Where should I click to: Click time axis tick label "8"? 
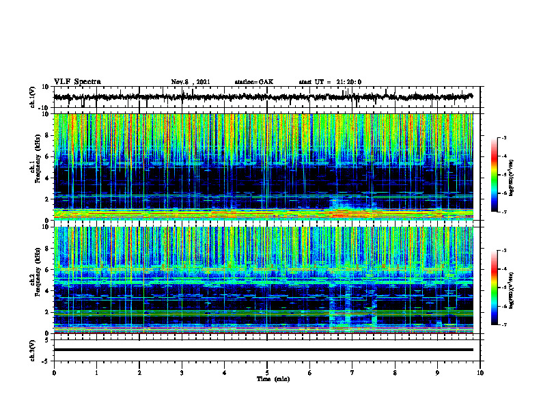[x=395, y=372]
